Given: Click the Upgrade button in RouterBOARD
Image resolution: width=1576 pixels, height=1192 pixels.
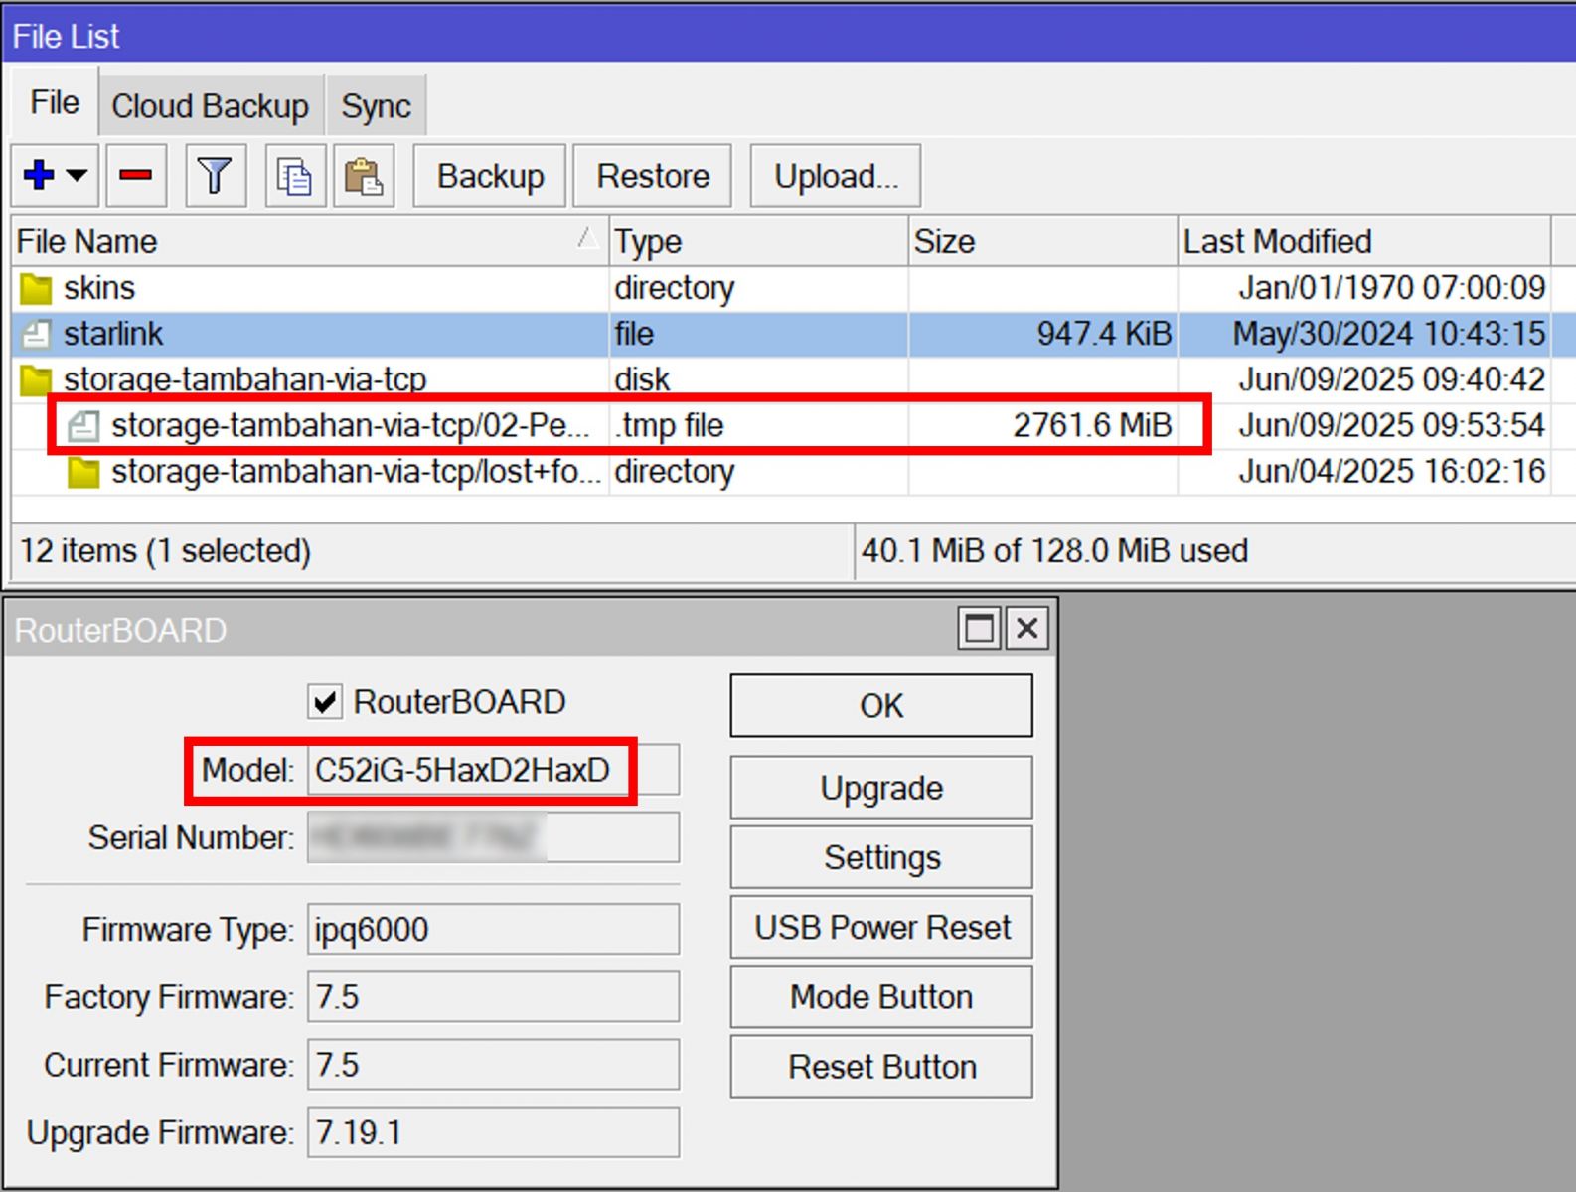Looking at the screenshot, I should [880, 788].
